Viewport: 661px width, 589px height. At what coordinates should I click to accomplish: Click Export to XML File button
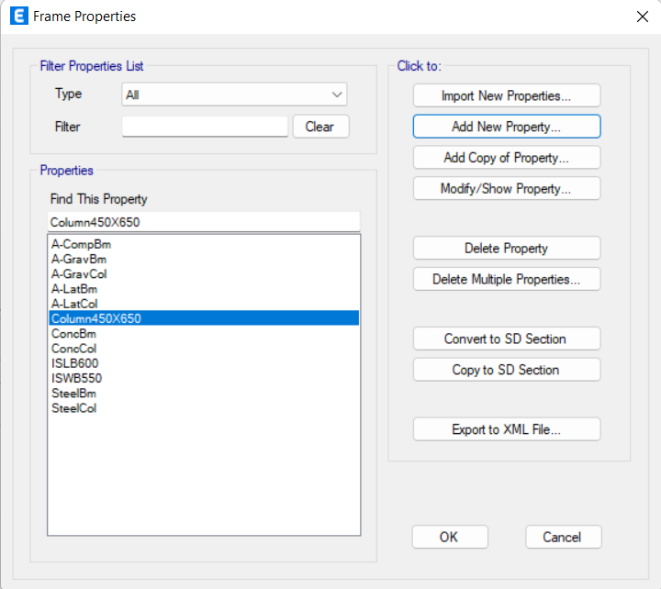click(x=507, y=429)
